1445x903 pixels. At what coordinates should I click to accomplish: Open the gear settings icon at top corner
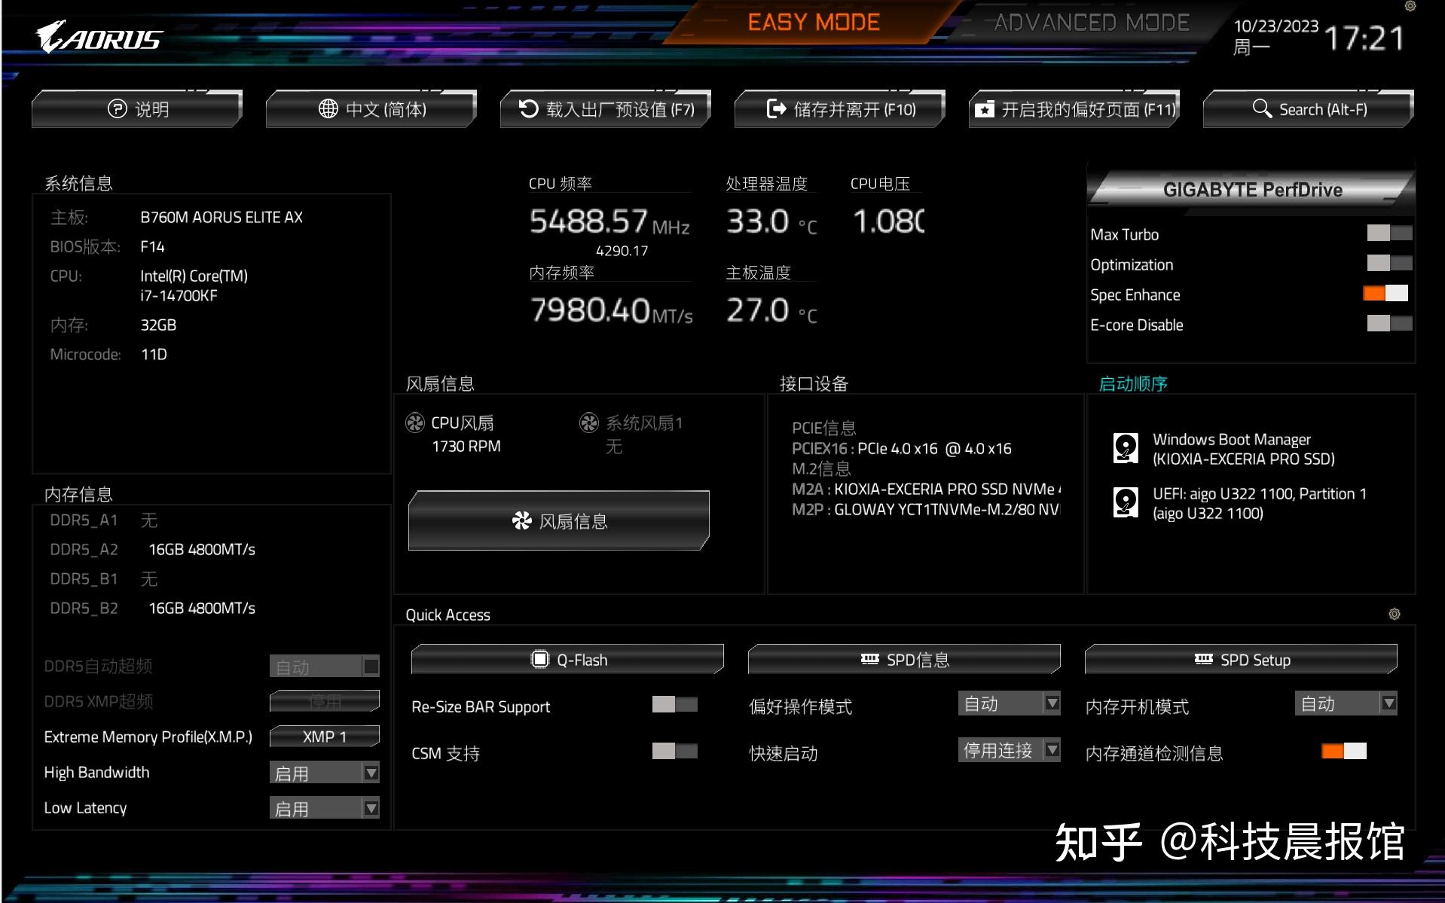point(1410,6)
